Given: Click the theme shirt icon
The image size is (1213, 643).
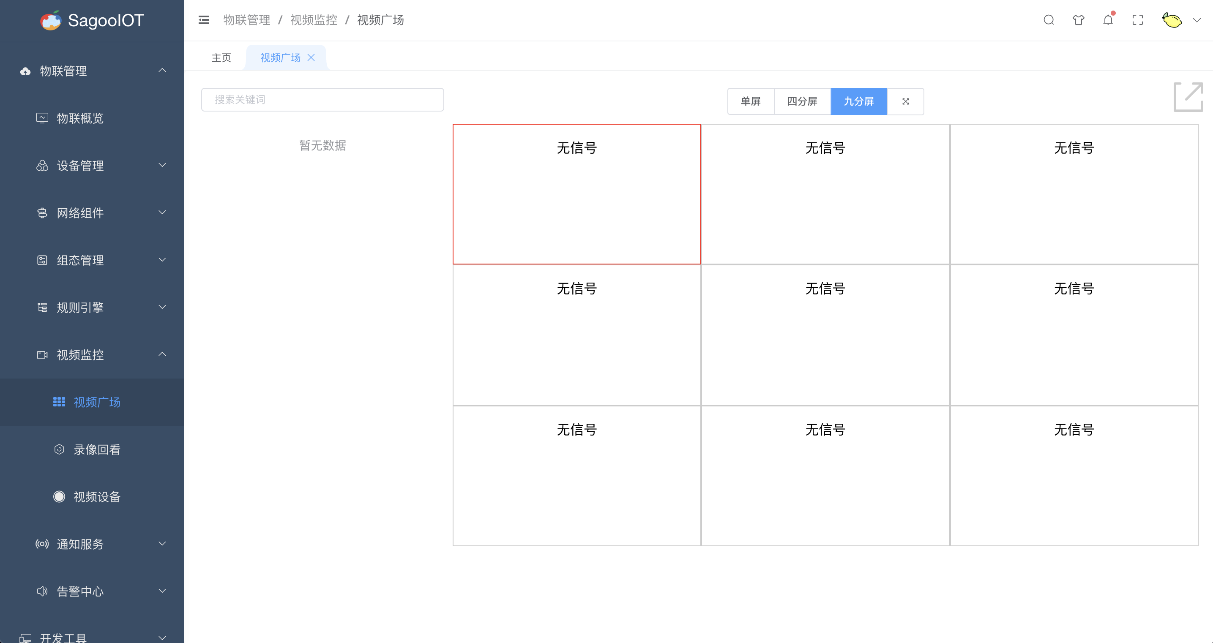Looking at the screenshot, I should click(x=1078, y=20).
